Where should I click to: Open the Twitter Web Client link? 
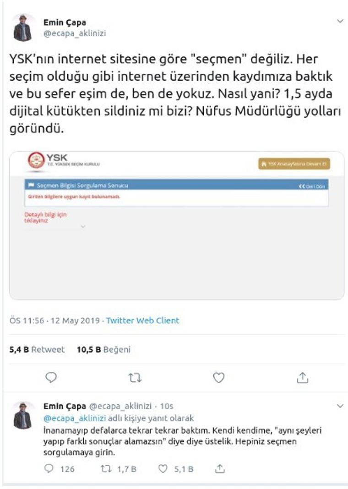point(142,321)
